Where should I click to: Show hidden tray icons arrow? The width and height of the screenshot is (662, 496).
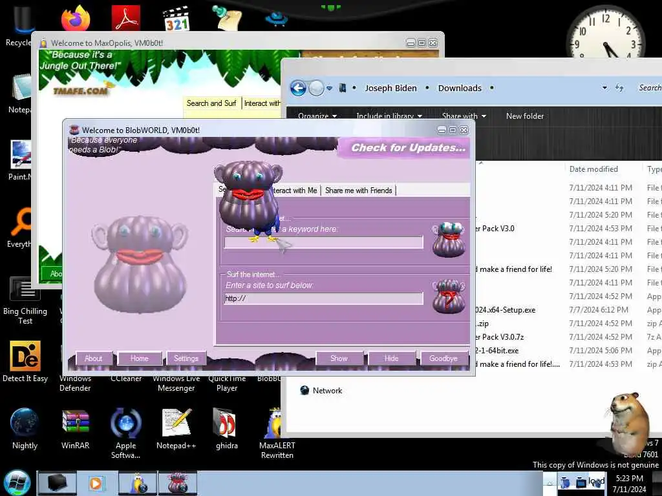550,482
